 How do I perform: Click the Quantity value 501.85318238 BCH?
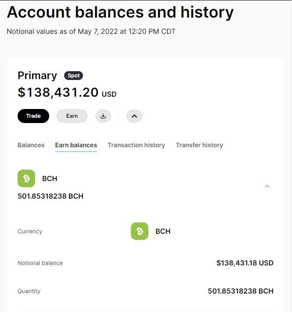(x=241, y=291)
